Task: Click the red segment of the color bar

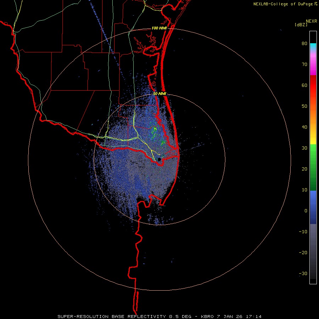Action: click(x=313, y=85)
